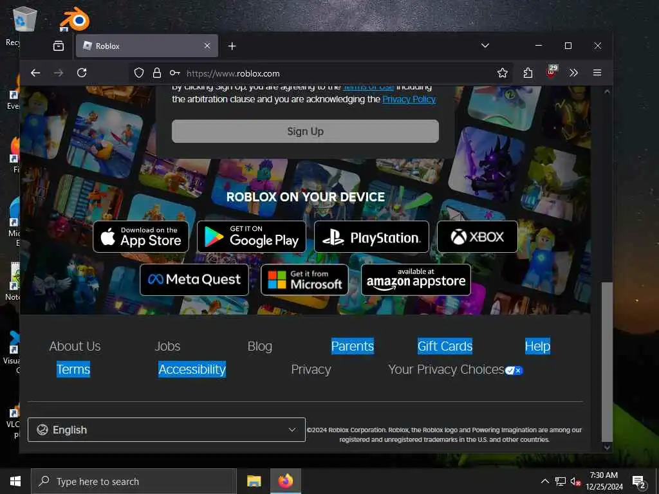
Task: Open About Us footer link
Action: 75,346
